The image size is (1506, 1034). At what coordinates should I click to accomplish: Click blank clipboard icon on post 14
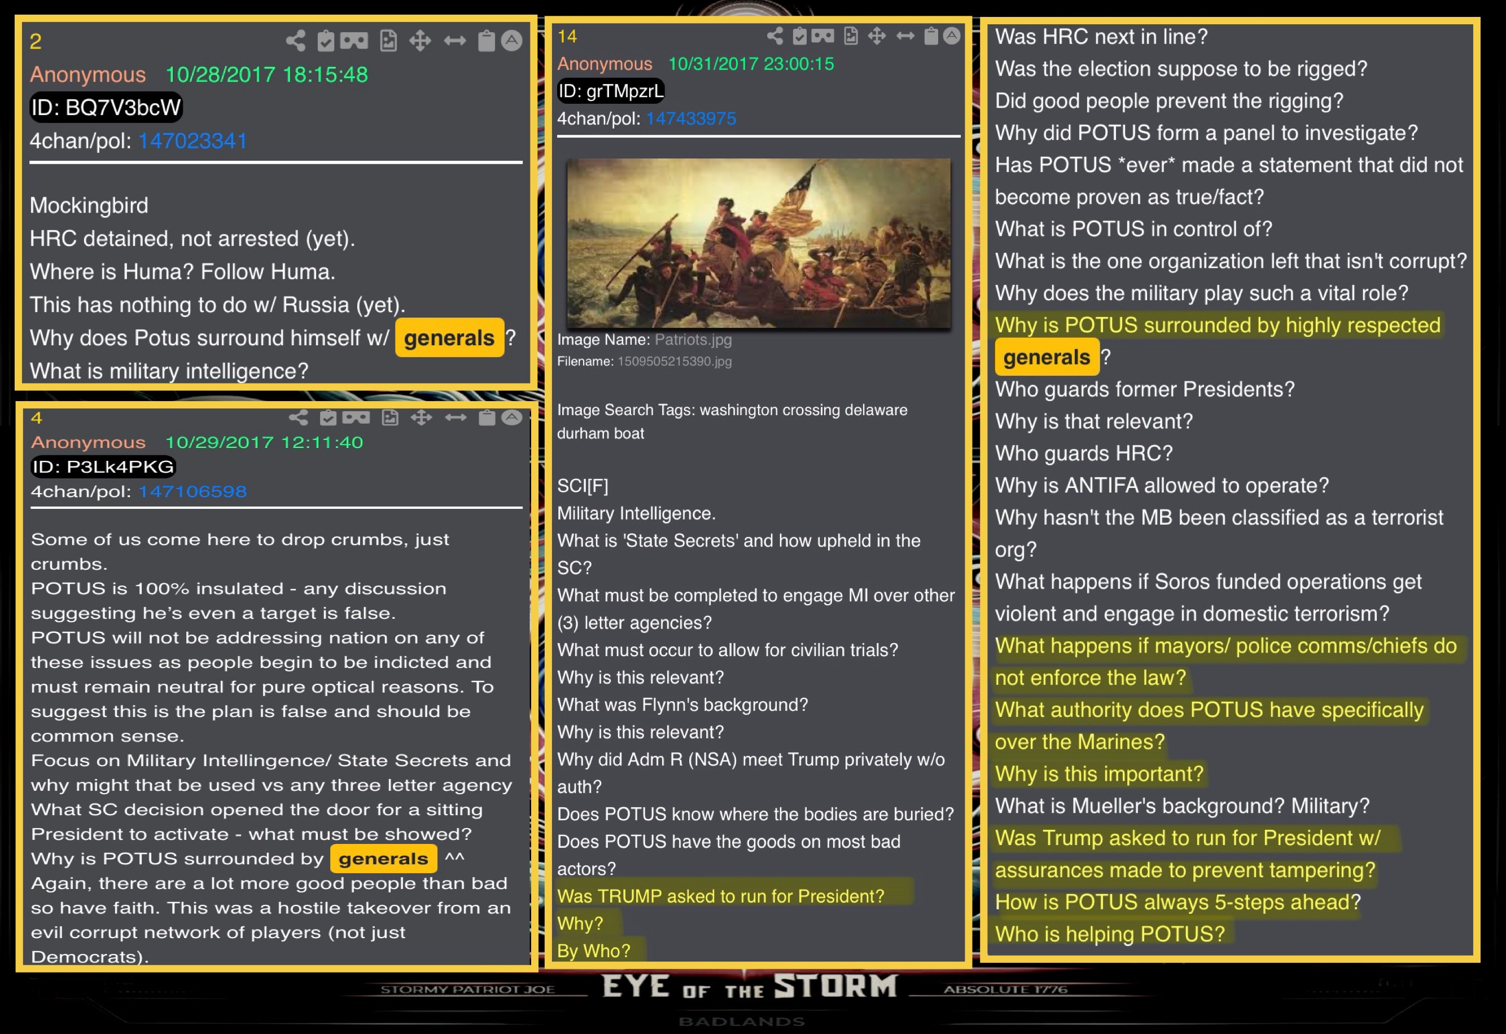(x=931, y=36)
